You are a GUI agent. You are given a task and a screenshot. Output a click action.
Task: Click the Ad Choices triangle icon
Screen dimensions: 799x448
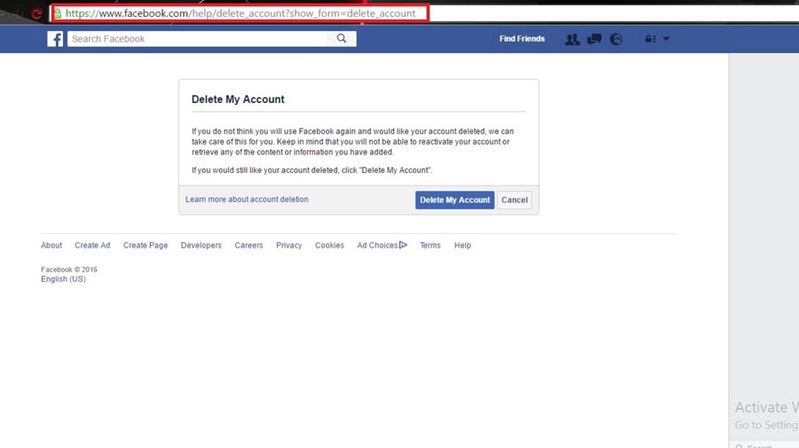pos(403,245)
